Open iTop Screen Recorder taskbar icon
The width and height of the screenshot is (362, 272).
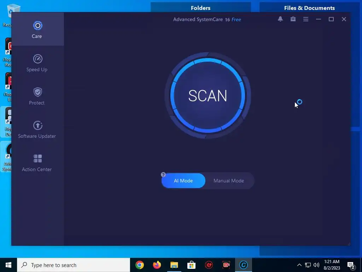tap(226, 265)
